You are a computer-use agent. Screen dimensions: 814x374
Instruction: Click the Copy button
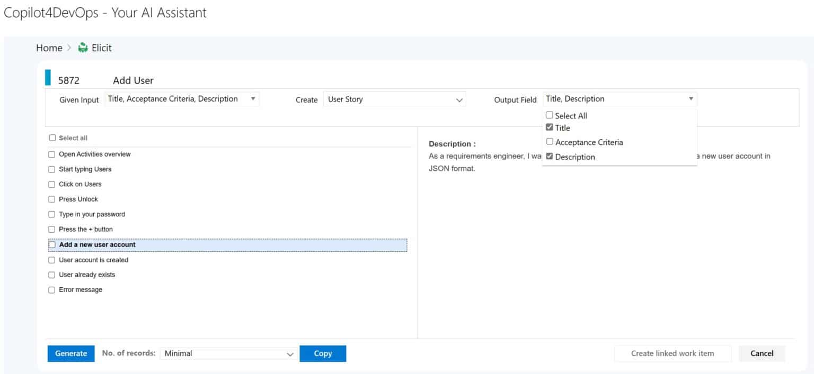323,353
